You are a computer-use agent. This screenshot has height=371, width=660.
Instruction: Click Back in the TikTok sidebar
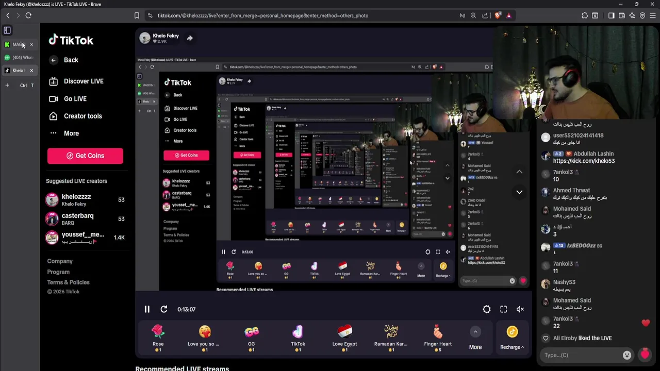pyautogui.click(x=64, y=60)
